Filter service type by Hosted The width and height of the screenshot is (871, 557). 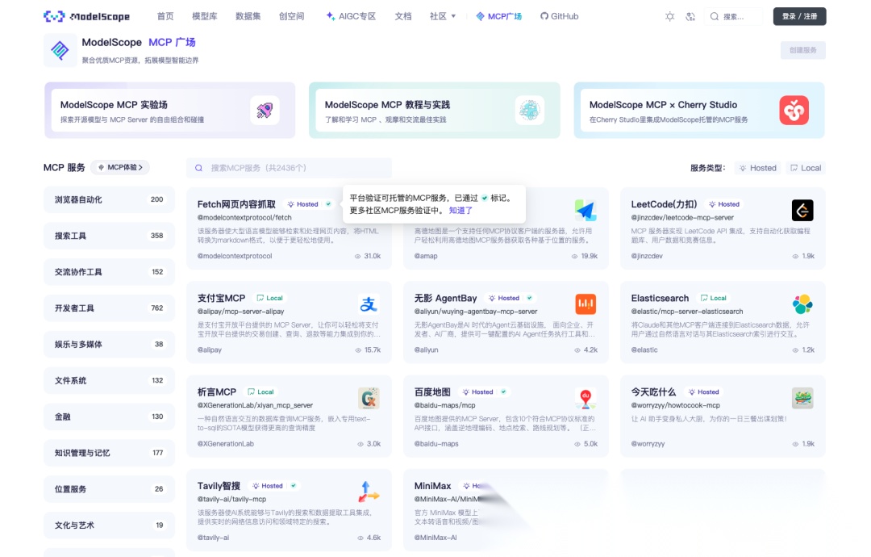pos(757,168)
